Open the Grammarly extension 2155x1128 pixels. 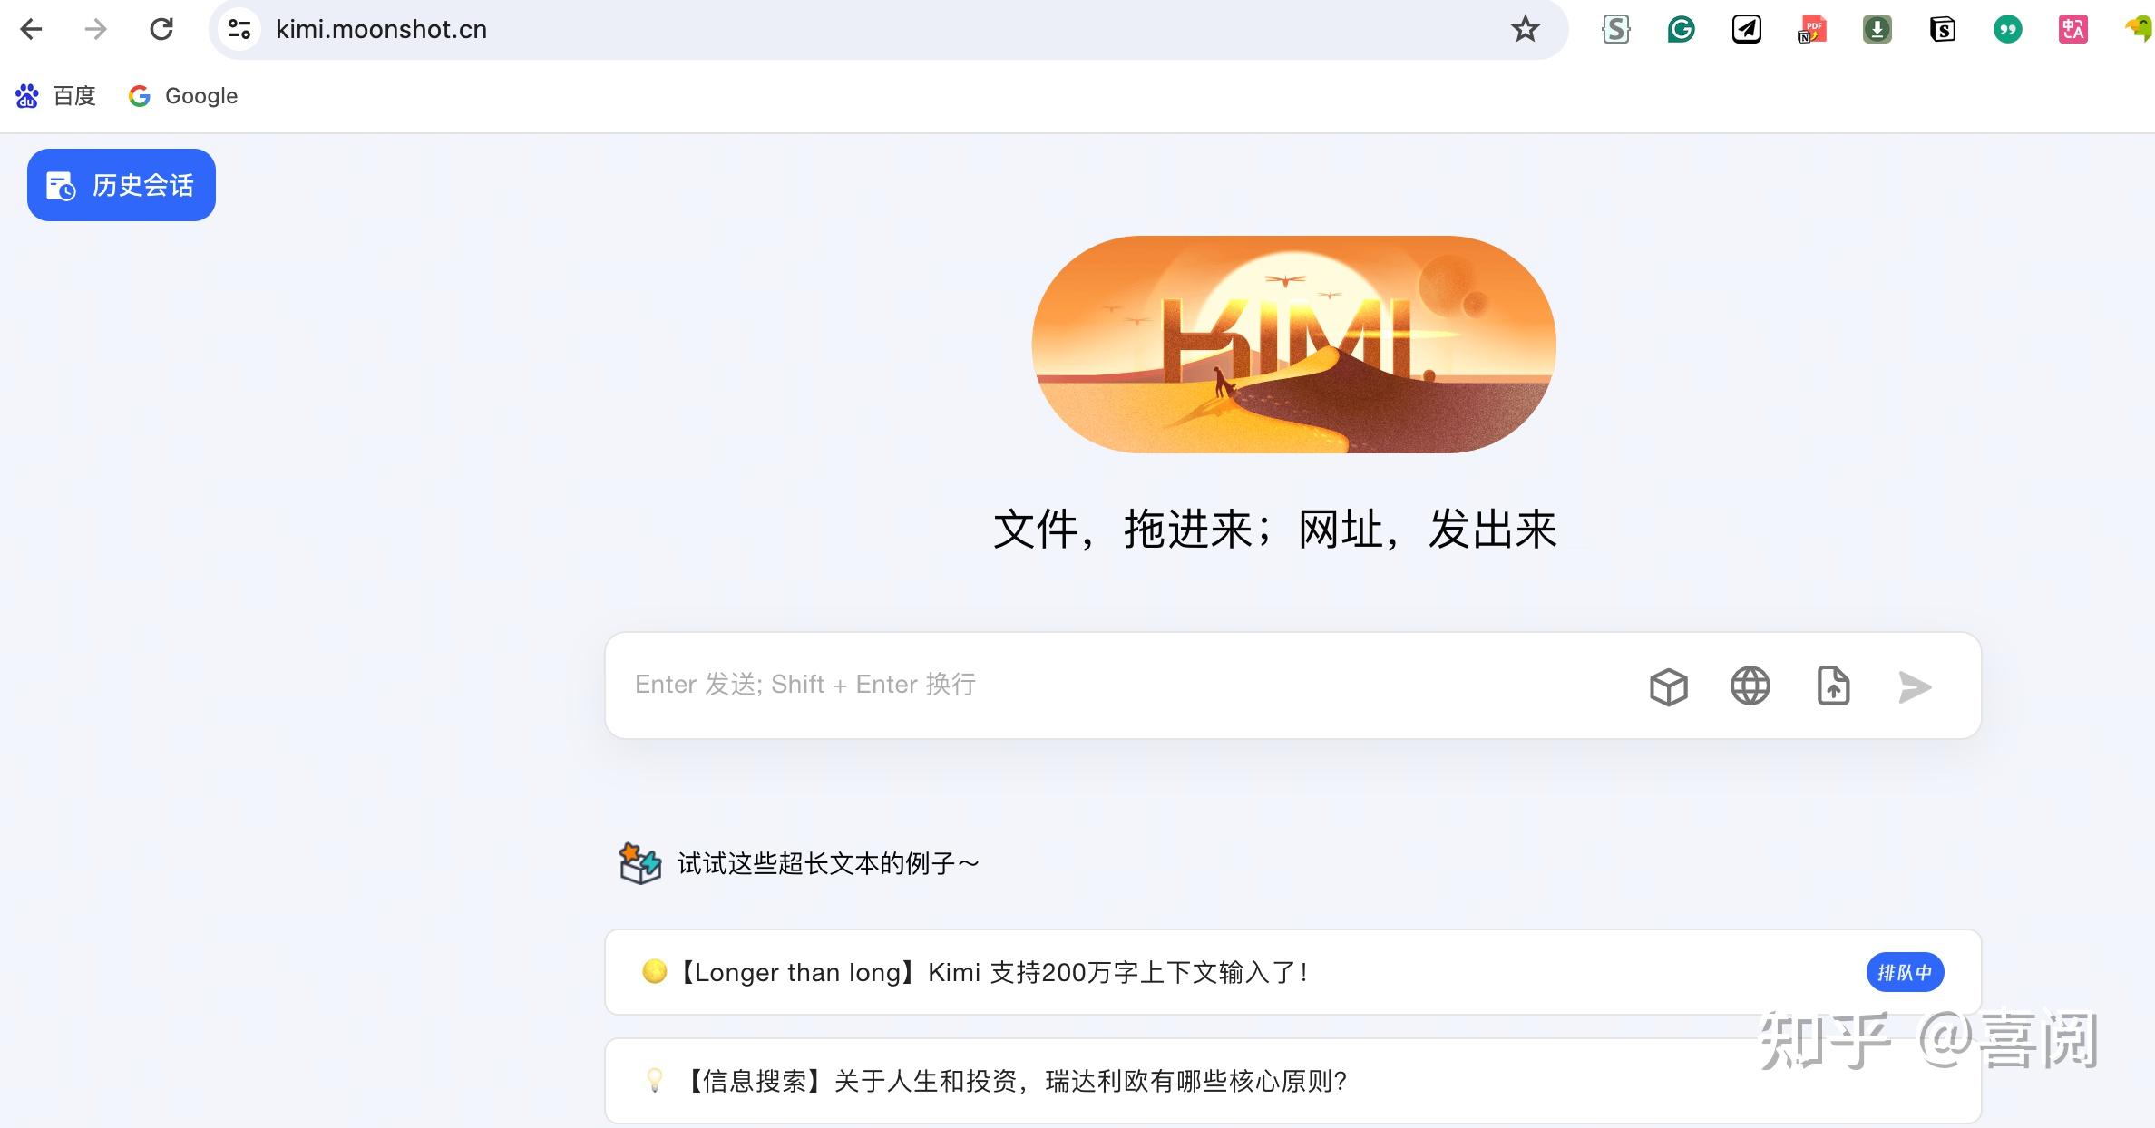[x=1682, y=30]
